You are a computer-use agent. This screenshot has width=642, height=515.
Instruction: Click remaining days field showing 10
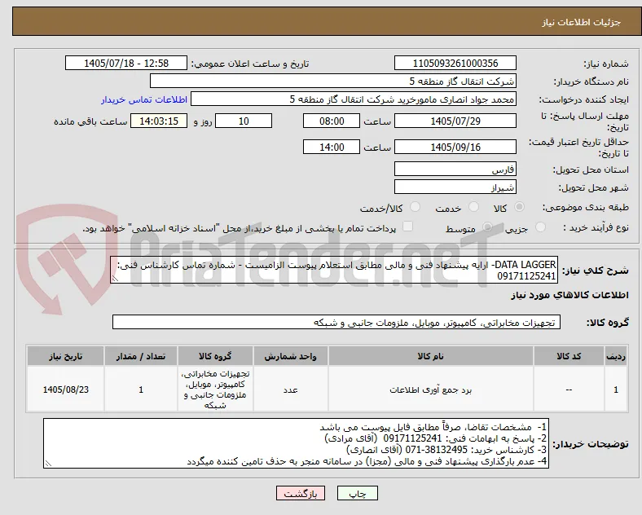point(244,121)
